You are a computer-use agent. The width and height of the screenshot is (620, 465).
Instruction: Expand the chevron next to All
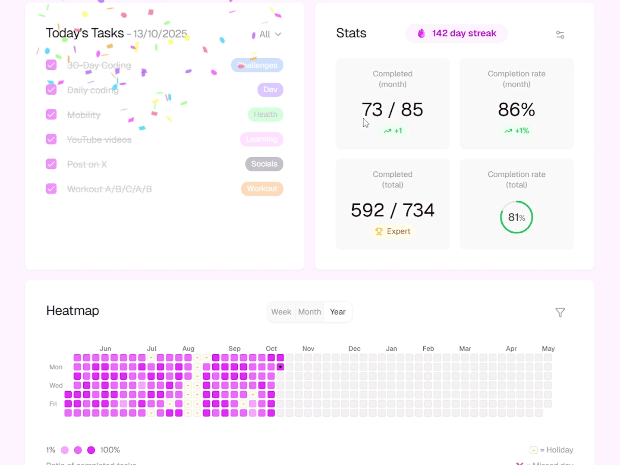pos(278,34)
